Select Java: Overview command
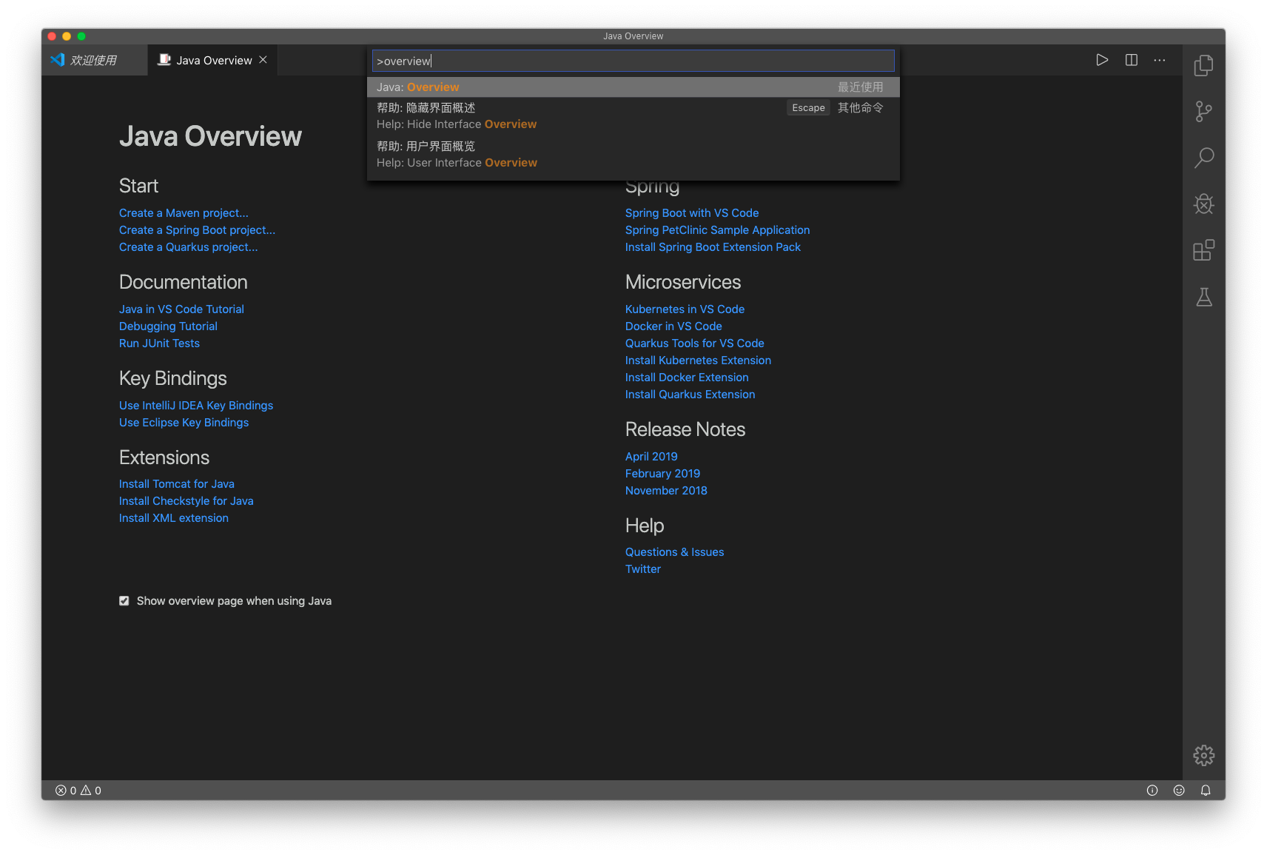The width and height of the screenshot is (1267, 855). pos(633,87)
